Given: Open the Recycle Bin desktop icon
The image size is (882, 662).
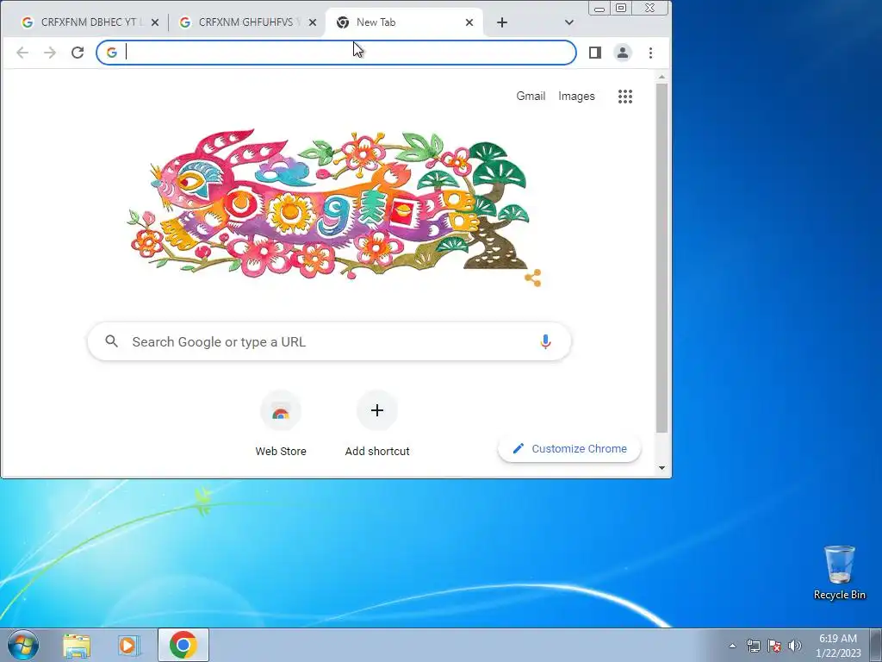Looking at the screenshot, I should [x=839, y=572].
